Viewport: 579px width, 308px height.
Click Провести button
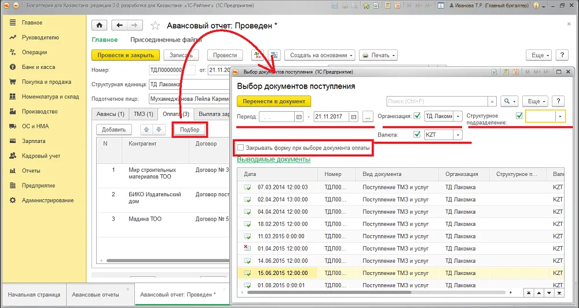[x=225, y=55]
